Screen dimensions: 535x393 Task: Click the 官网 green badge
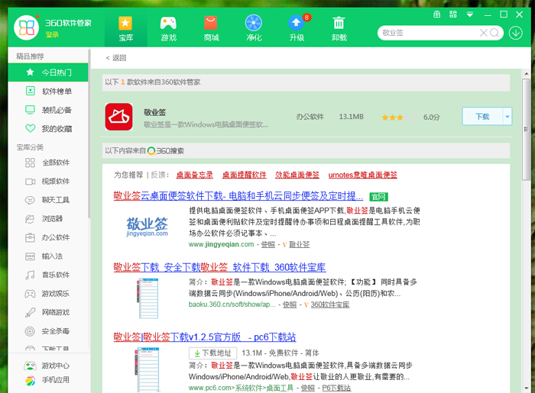pyautogui.click(x=378, y=197)
